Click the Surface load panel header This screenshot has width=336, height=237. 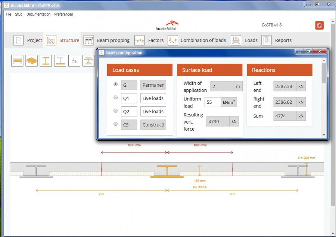(209, 70)
